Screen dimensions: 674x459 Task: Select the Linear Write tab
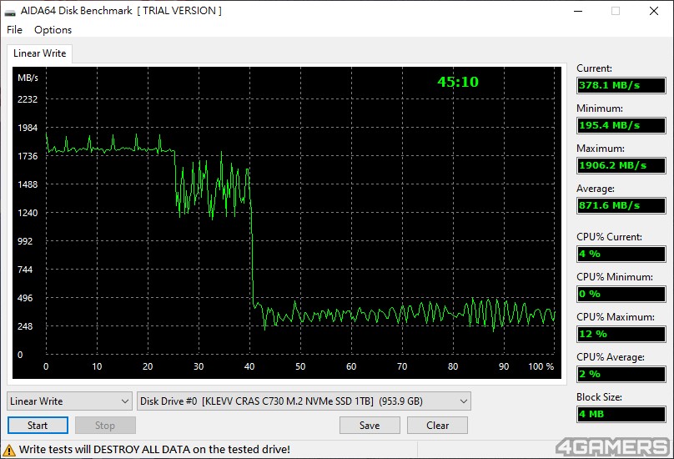39,53
